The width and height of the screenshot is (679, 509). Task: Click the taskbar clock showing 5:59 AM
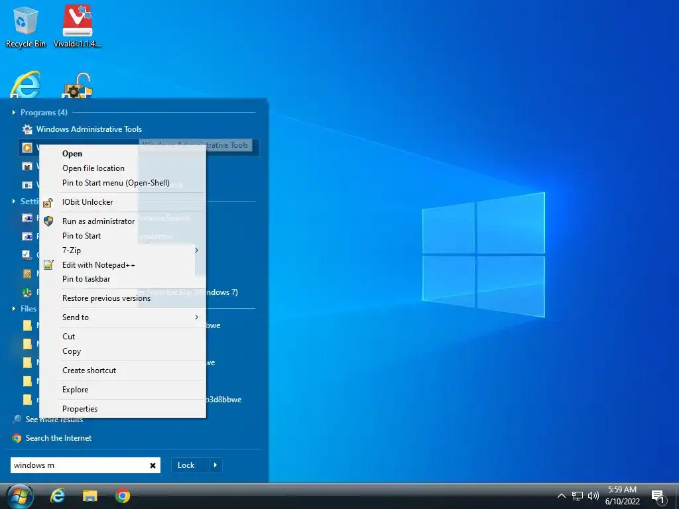click(622, 496)
